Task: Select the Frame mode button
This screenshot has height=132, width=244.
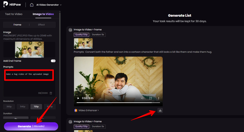Action: tap(17, 25)
